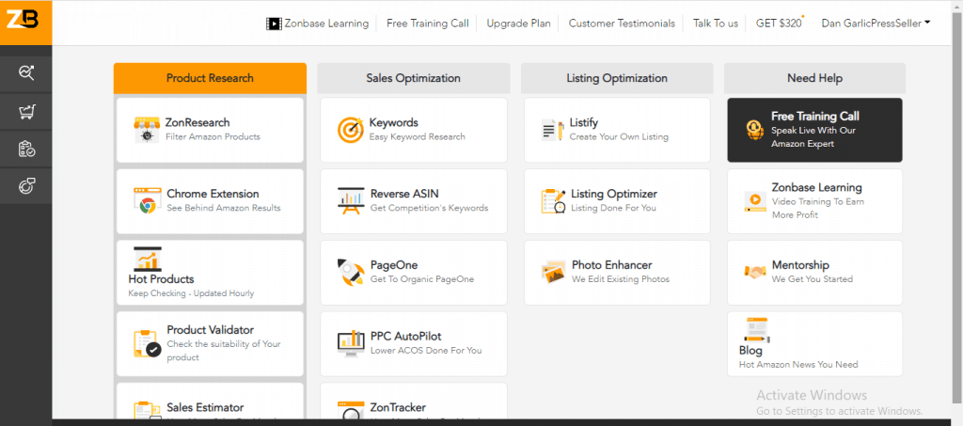This screenshot has height=426, width=963.
Task: Open the Listify Create Your Own Listing card
Action: [617, 130]
